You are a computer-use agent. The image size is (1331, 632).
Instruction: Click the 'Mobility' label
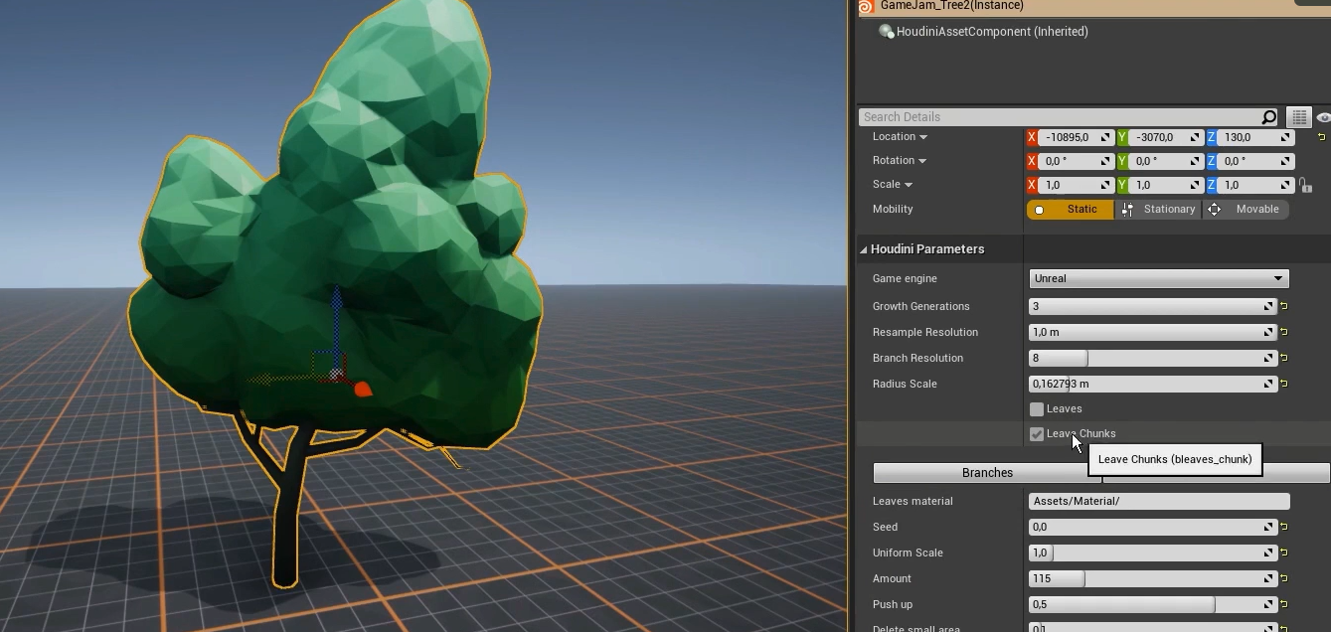coord(893,209)
